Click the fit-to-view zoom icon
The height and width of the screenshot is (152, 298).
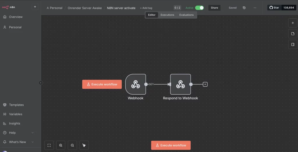pyautogui.click(x=49, y=145)
